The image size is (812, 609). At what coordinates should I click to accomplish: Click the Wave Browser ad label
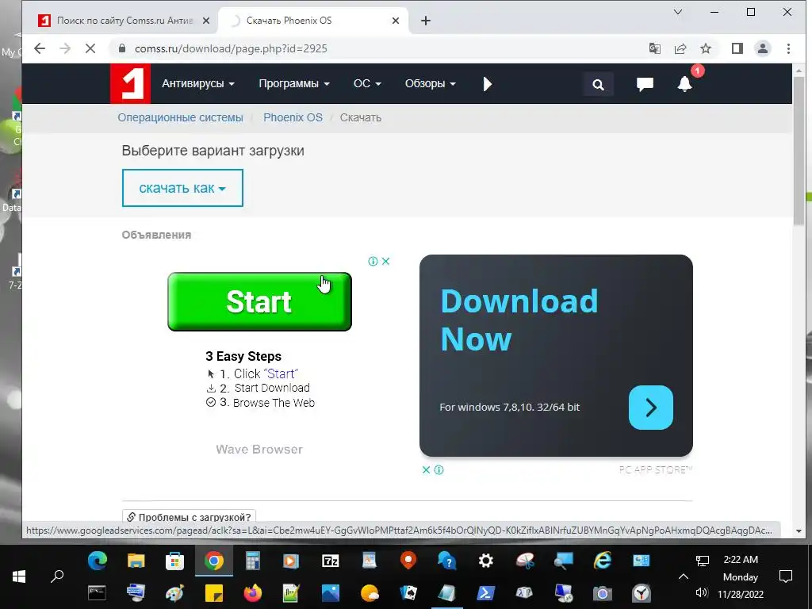[x=259, y=450]
